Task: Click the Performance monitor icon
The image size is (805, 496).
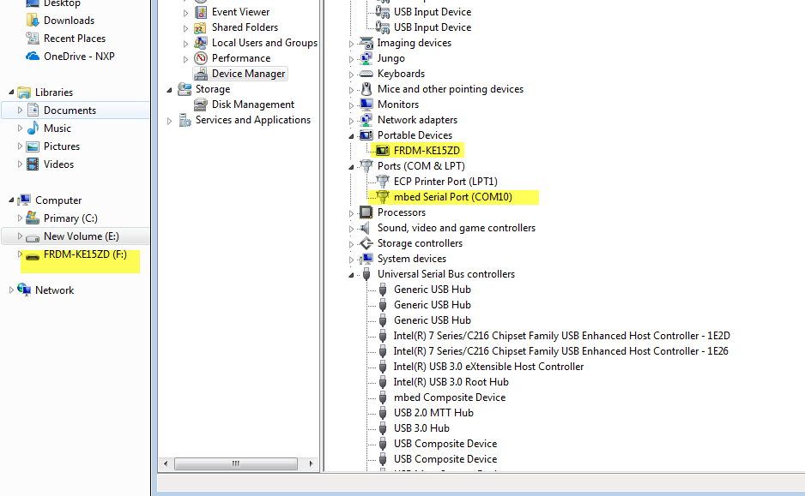Action: 201,58
